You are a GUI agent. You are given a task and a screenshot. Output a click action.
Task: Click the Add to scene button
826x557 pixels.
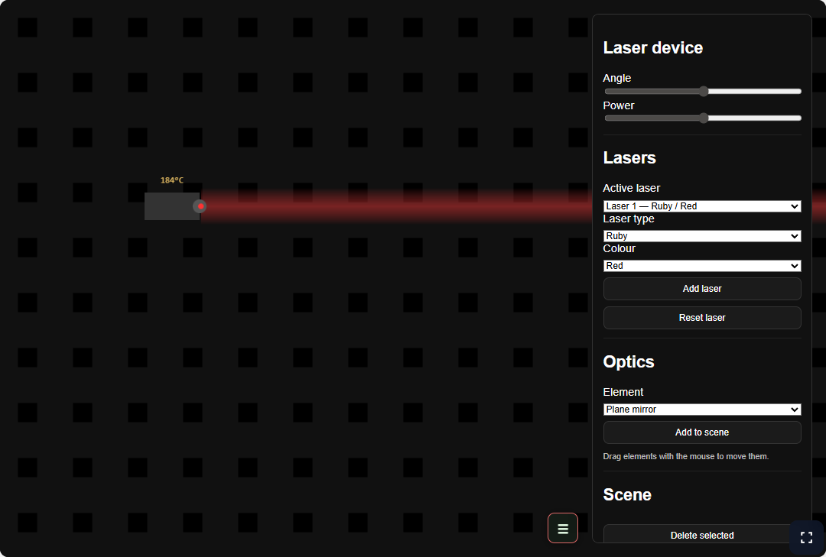coord(702,432)
